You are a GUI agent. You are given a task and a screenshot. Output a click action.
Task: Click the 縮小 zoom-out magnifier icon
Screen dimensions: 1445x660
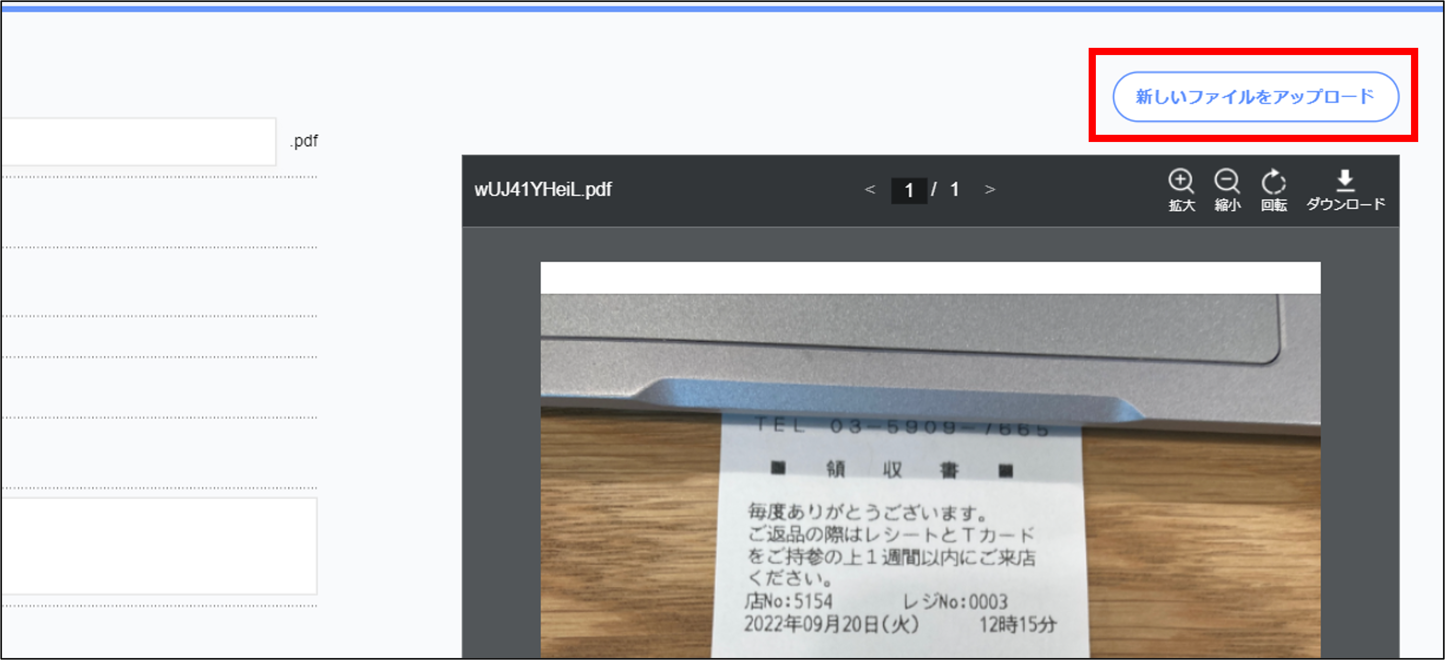tap(1227, 181)
